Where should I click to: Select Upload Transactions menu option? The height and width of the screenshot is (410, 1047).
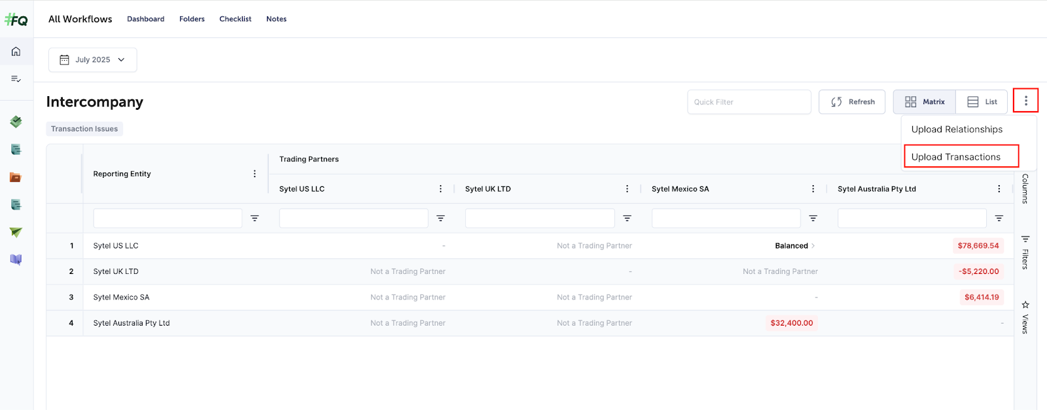(955, 157)
